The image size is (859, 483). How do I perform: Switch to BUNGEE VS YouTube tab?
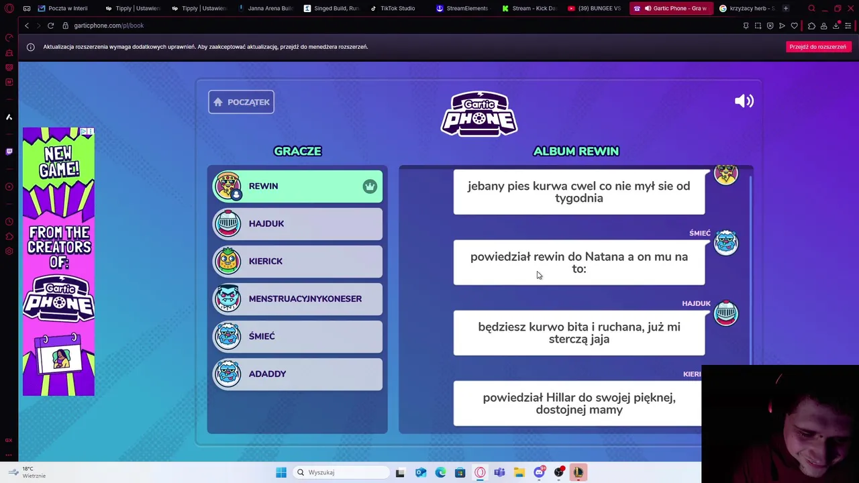[x=597, y=8]
